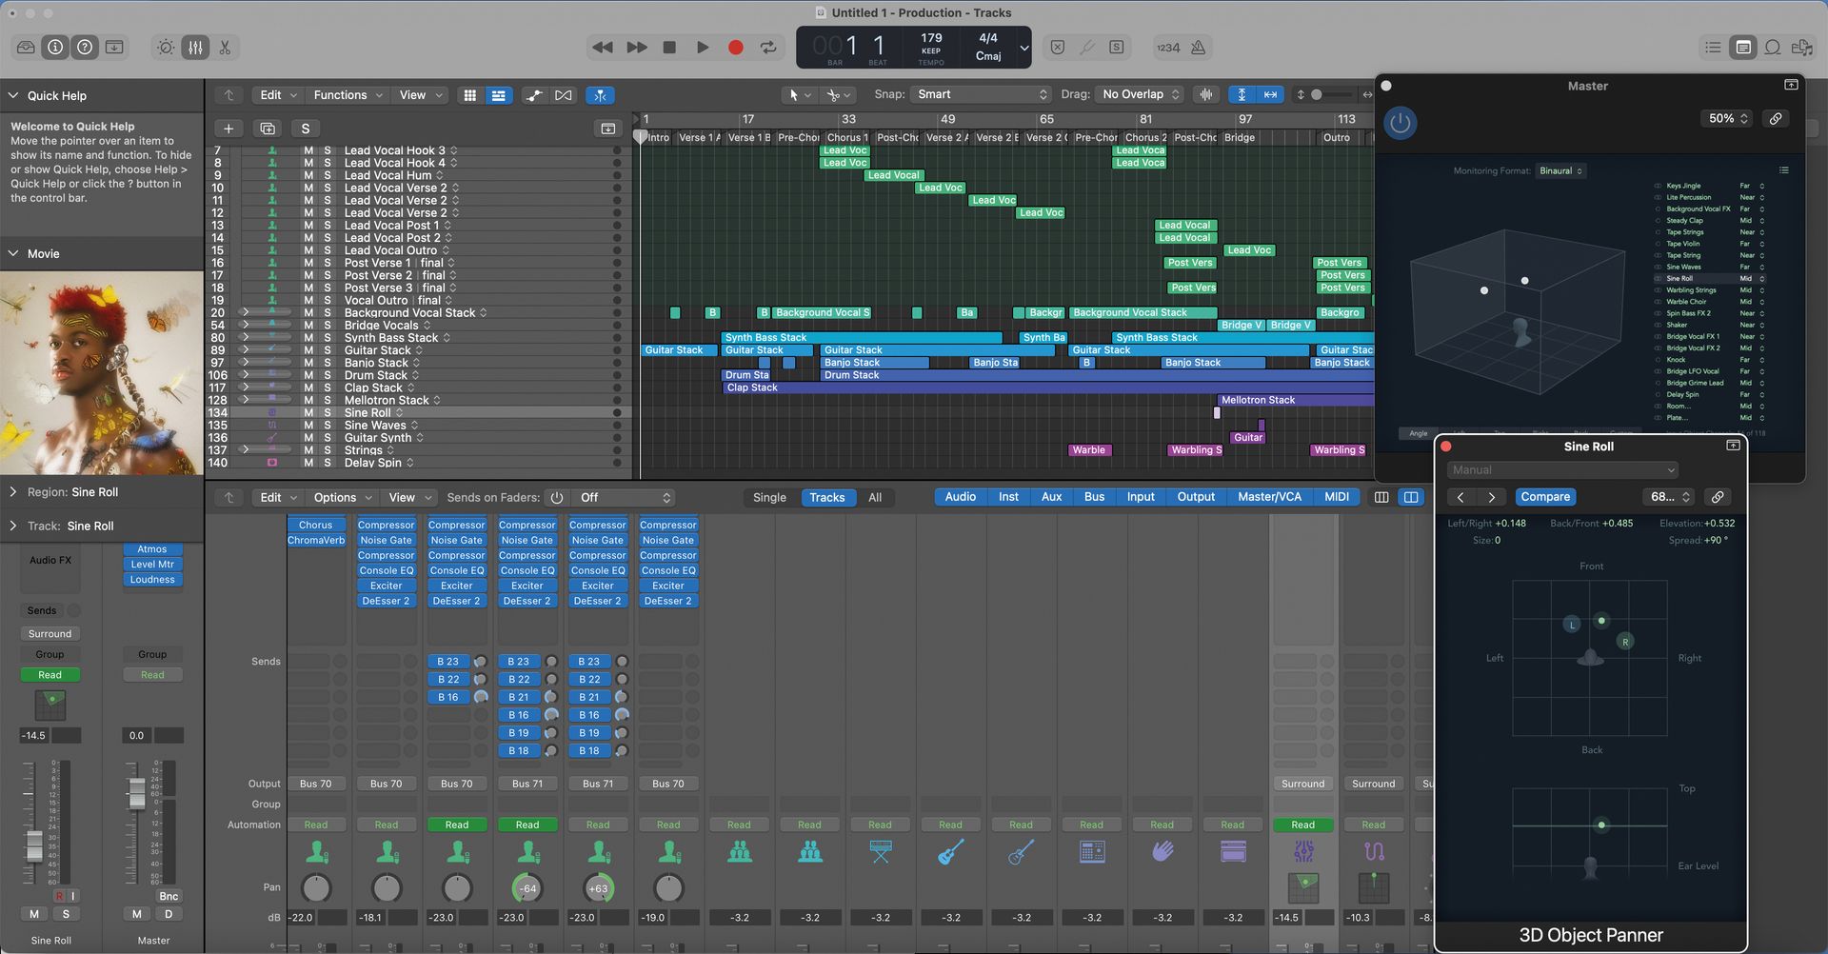
Task: Open the Editors with the scissors icon
Action: point(226,47)
